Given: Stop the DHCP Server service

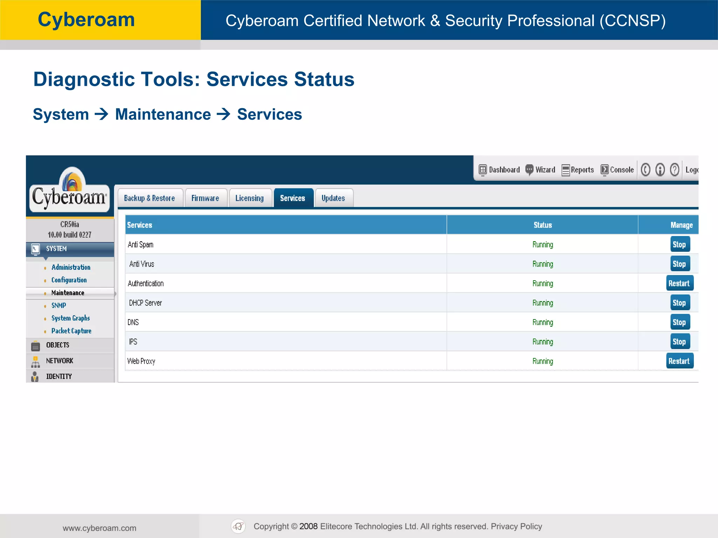Looking at the screenshot, I should 680,303.
